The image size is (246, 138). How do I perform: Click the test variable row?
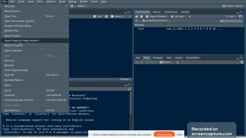click(x=189, y=29)
